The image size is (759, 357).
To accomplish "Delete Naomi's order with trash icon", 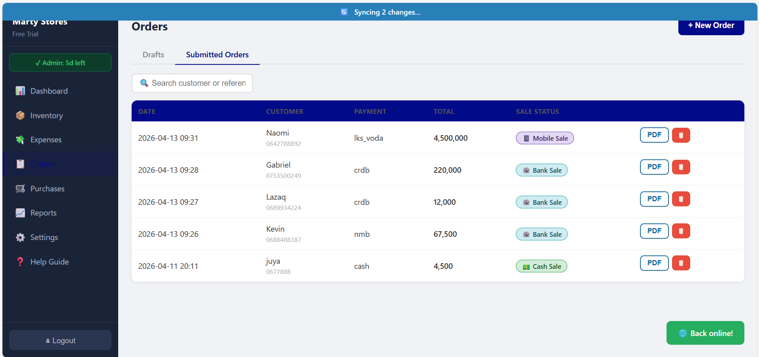I will click(681, 135).
